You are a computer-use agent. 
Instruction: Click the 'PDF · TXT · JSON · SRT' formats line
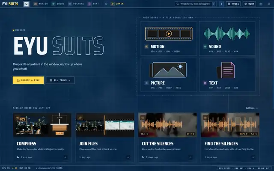[223, 88]
